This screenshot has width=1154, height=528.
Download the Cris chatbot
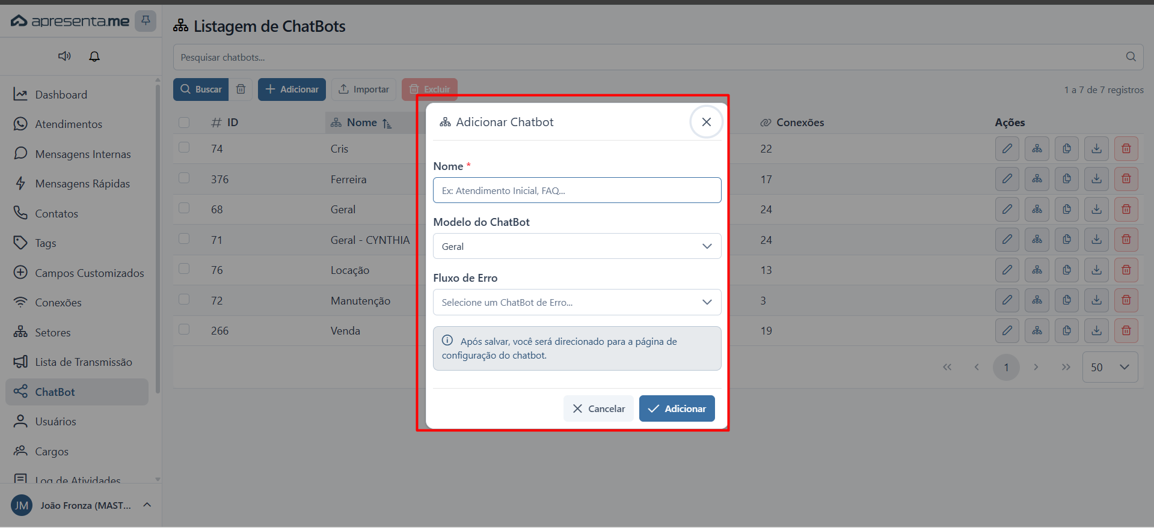tap(1097, 149)
